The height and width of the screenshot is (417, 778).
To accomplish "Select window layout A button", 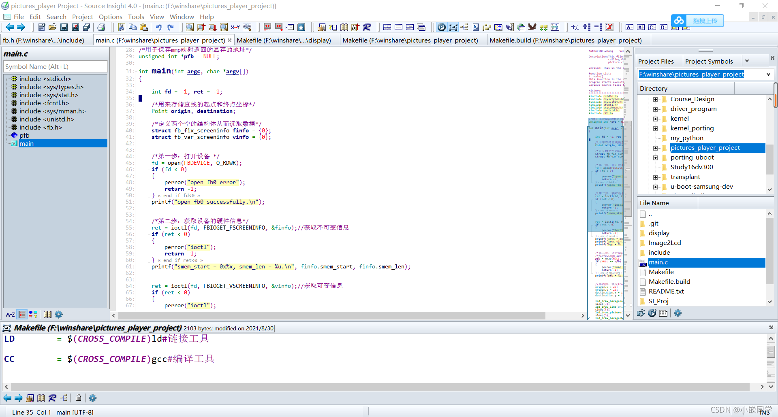I will pyautogui.click(x=629, y=27).
